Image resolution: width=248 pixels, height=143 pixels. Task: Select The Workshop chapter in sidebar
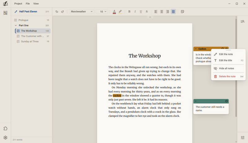(x=33, y=31)
